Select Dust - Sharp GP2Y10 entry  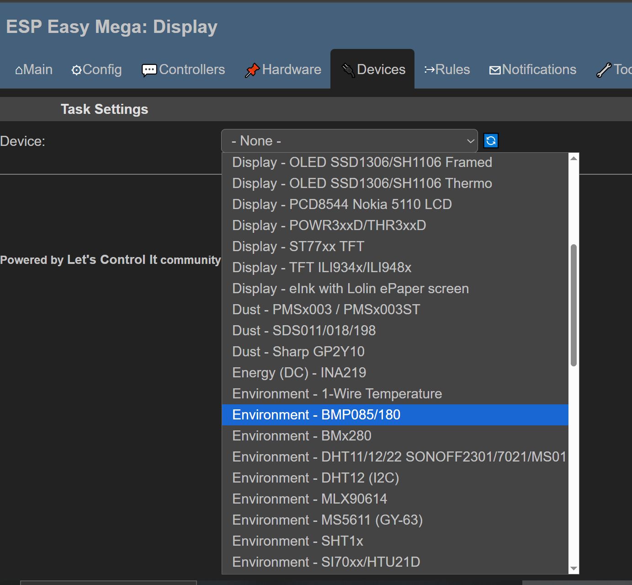click(x=298, y=352)
